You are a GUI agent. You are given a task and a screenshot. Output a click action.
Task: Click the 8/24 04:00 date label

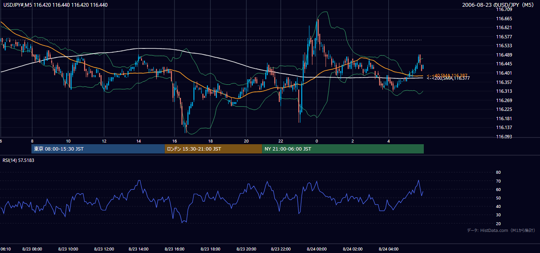pos(388,249)
